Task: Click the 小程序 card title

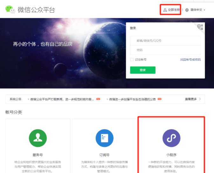Action: 171,155
